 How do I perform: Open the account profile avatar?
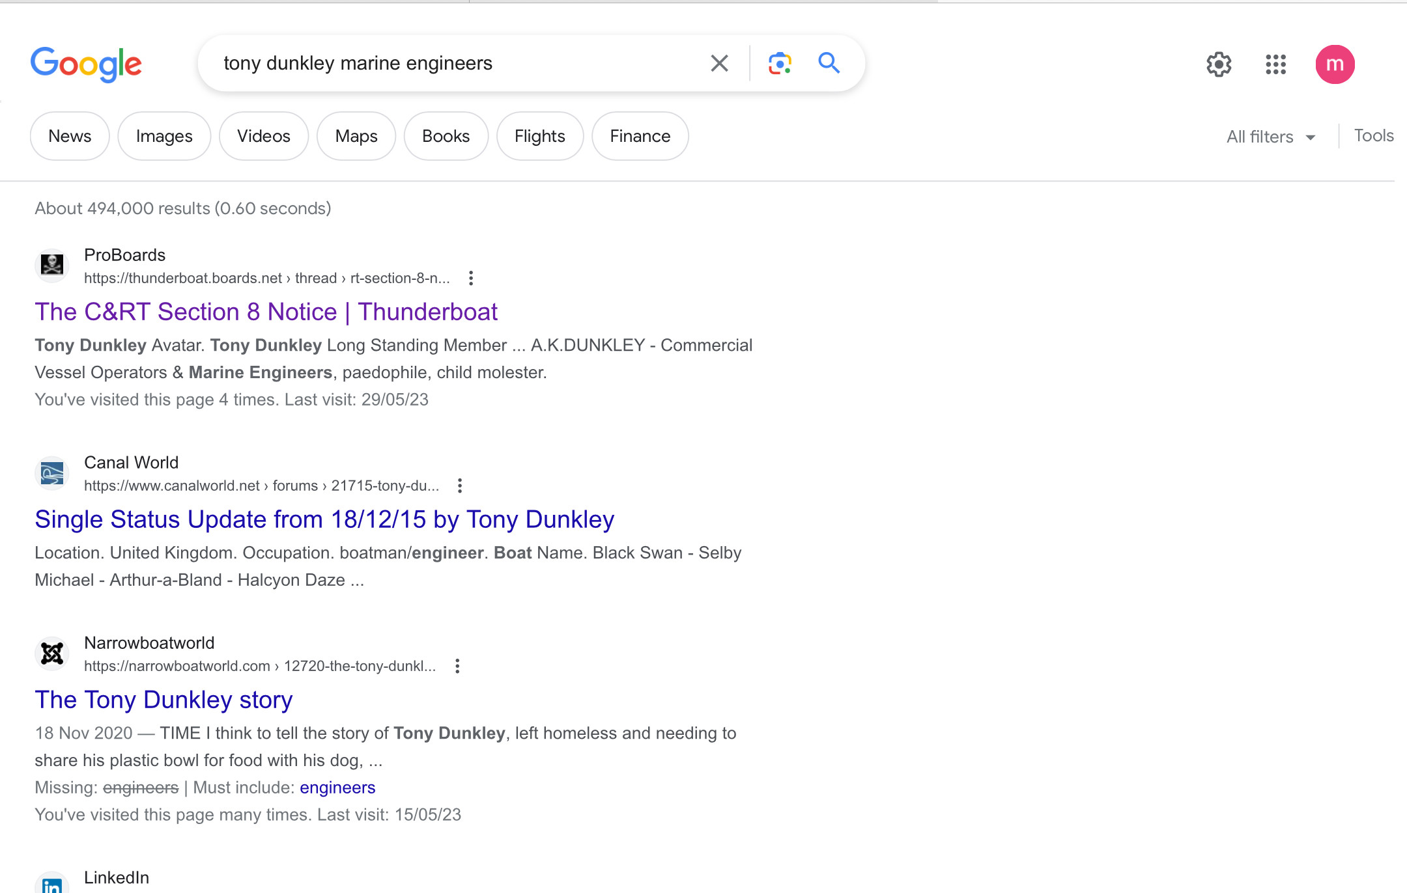(1335, 64)
